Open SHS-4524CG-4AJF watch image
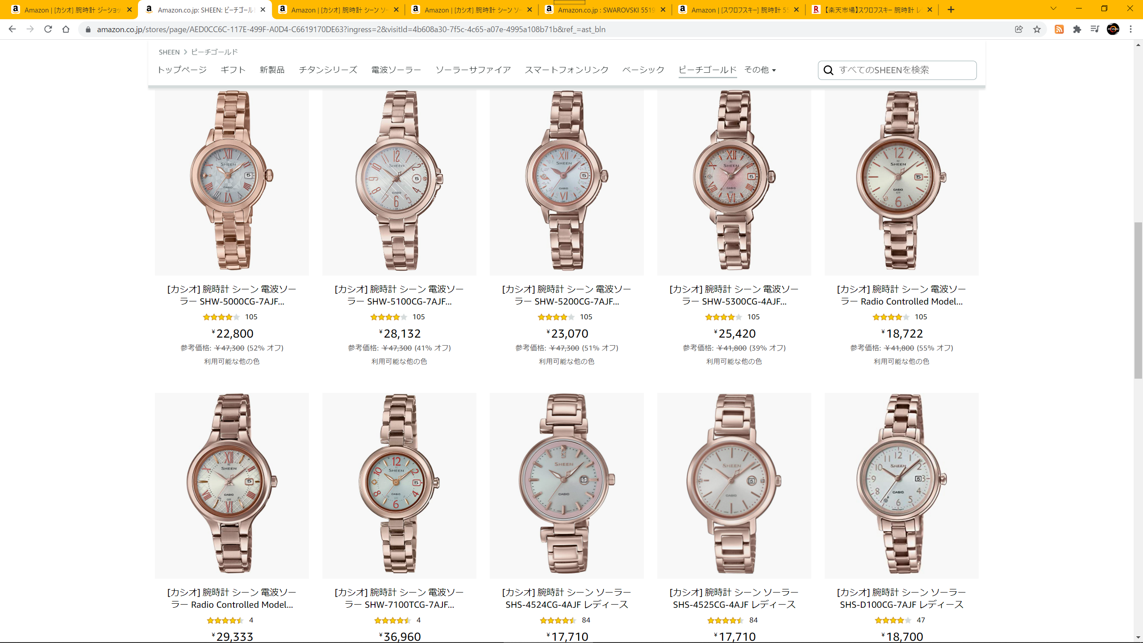1143x643 pixels. click(x=567, y=485)
